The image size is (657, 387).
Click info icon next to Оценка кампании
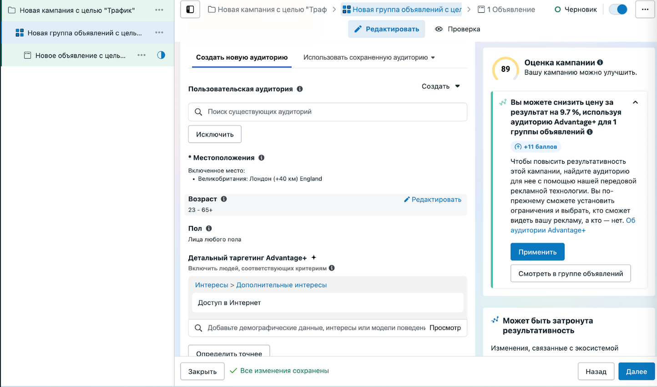coord(600,63)
